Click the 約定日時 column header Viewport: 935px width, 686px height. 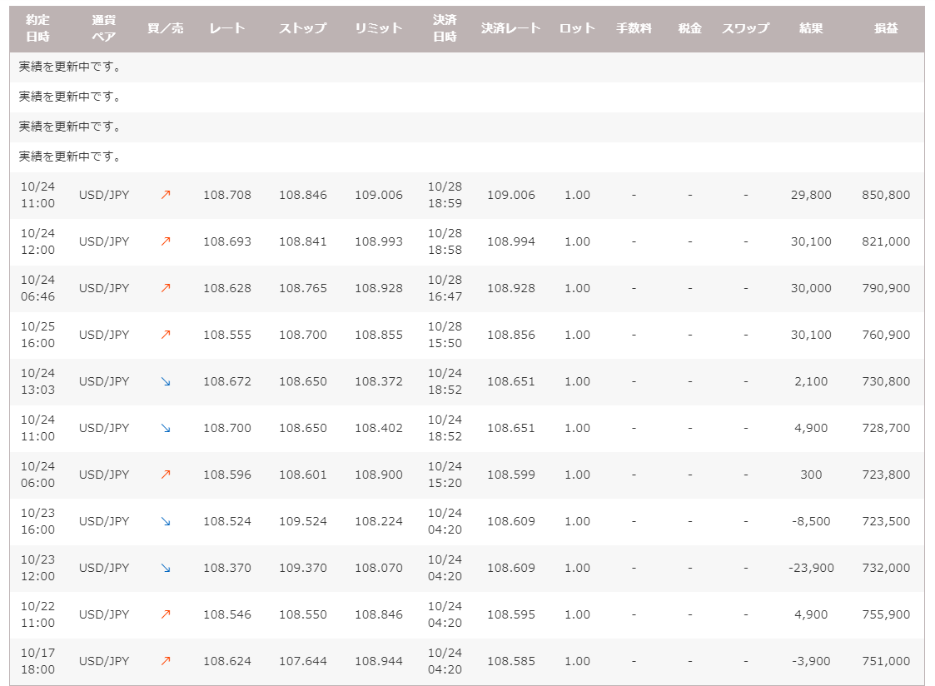point(37,28)
